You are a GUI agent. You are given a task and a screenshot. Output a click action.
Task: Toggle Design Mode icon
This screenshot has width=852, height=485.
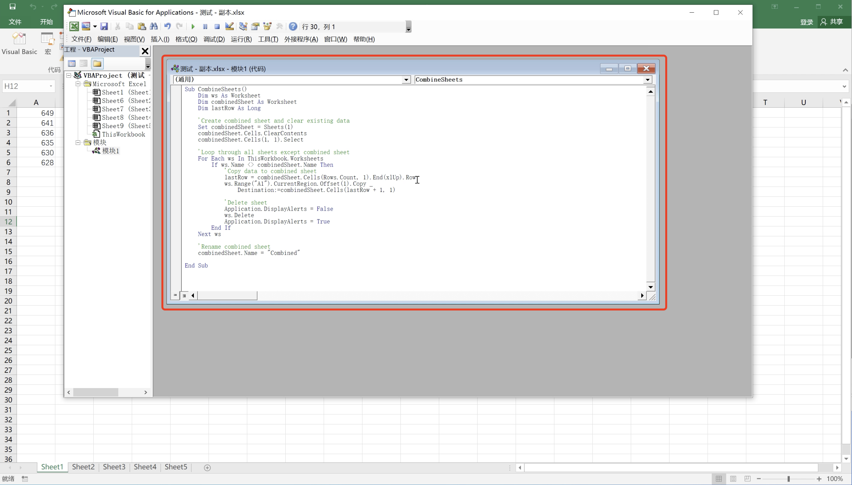[x=229, y=26]
